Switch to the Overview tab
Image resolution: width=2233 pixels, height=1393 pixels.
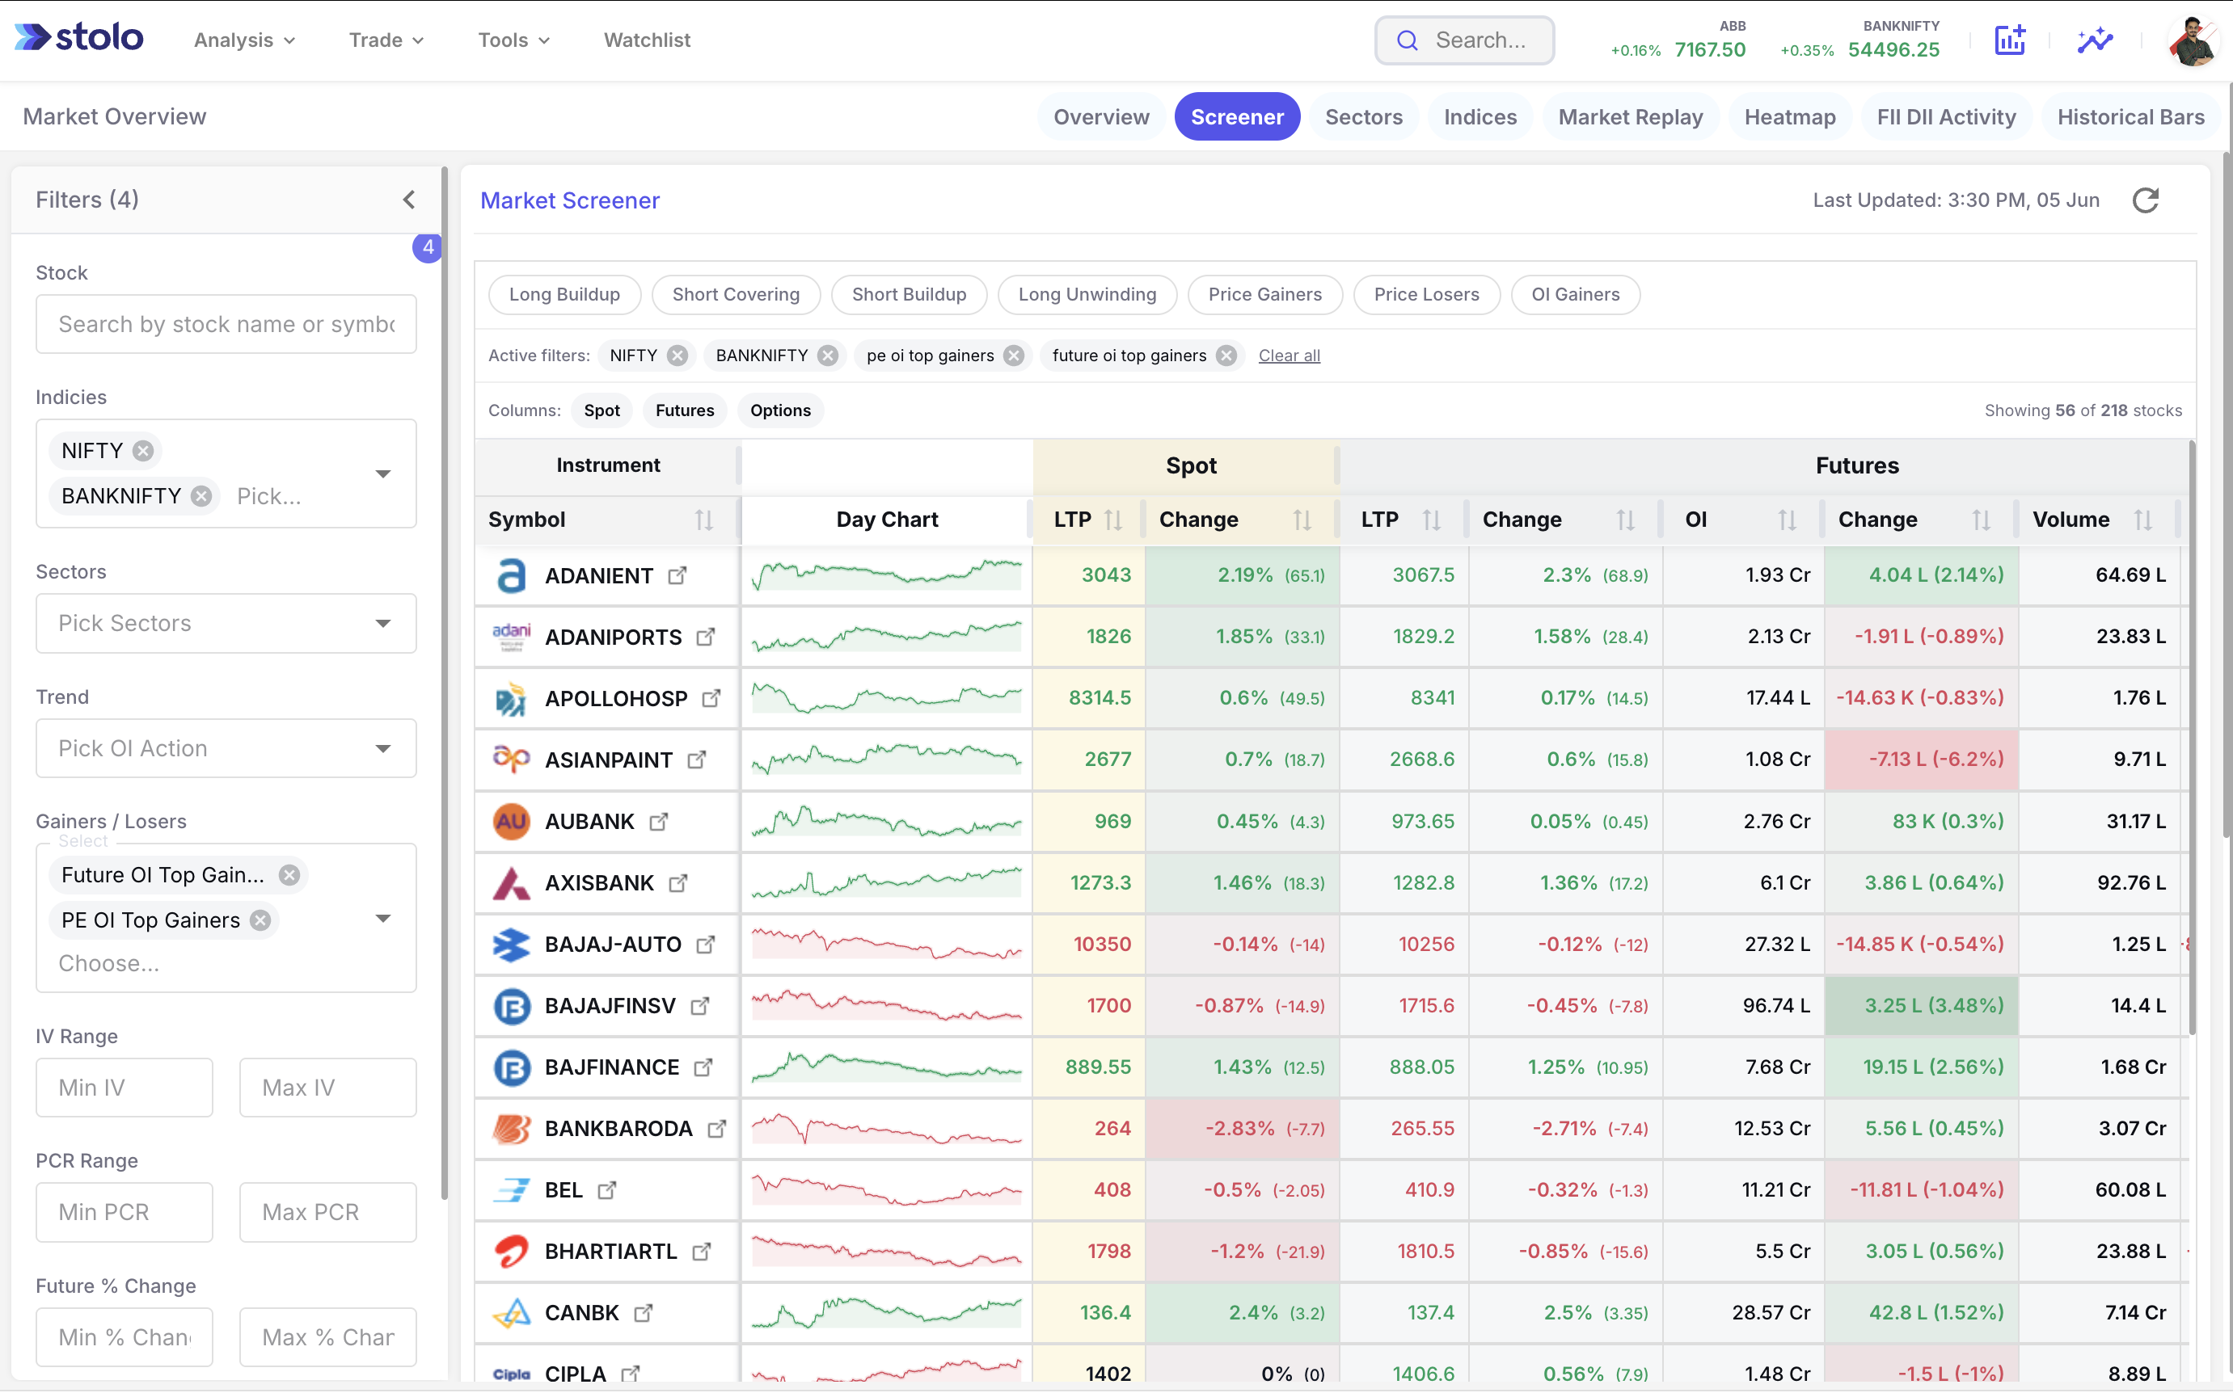tap(1101, 117)
